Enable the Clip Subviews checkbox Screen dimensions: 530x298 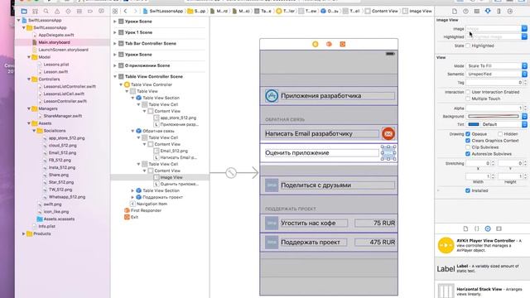click(x=468, y=147)
